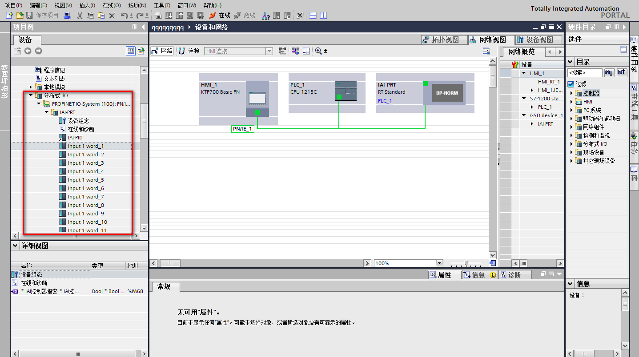639x357 pixels.
Task: Uncheck the 过滤 filter checkbox
Action: [571, 83]
